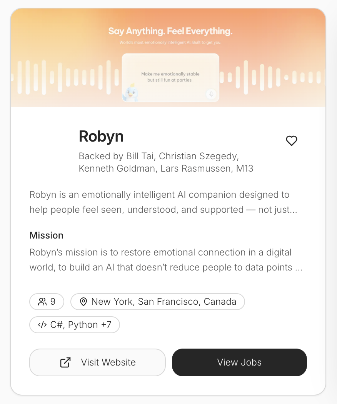
Task: Click the team size 9 chip
Action: 47,301
